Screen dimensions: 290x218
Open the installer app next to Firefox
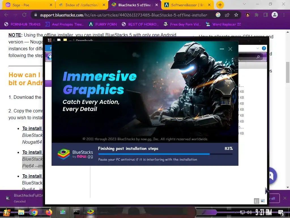(x=63, y=212)
